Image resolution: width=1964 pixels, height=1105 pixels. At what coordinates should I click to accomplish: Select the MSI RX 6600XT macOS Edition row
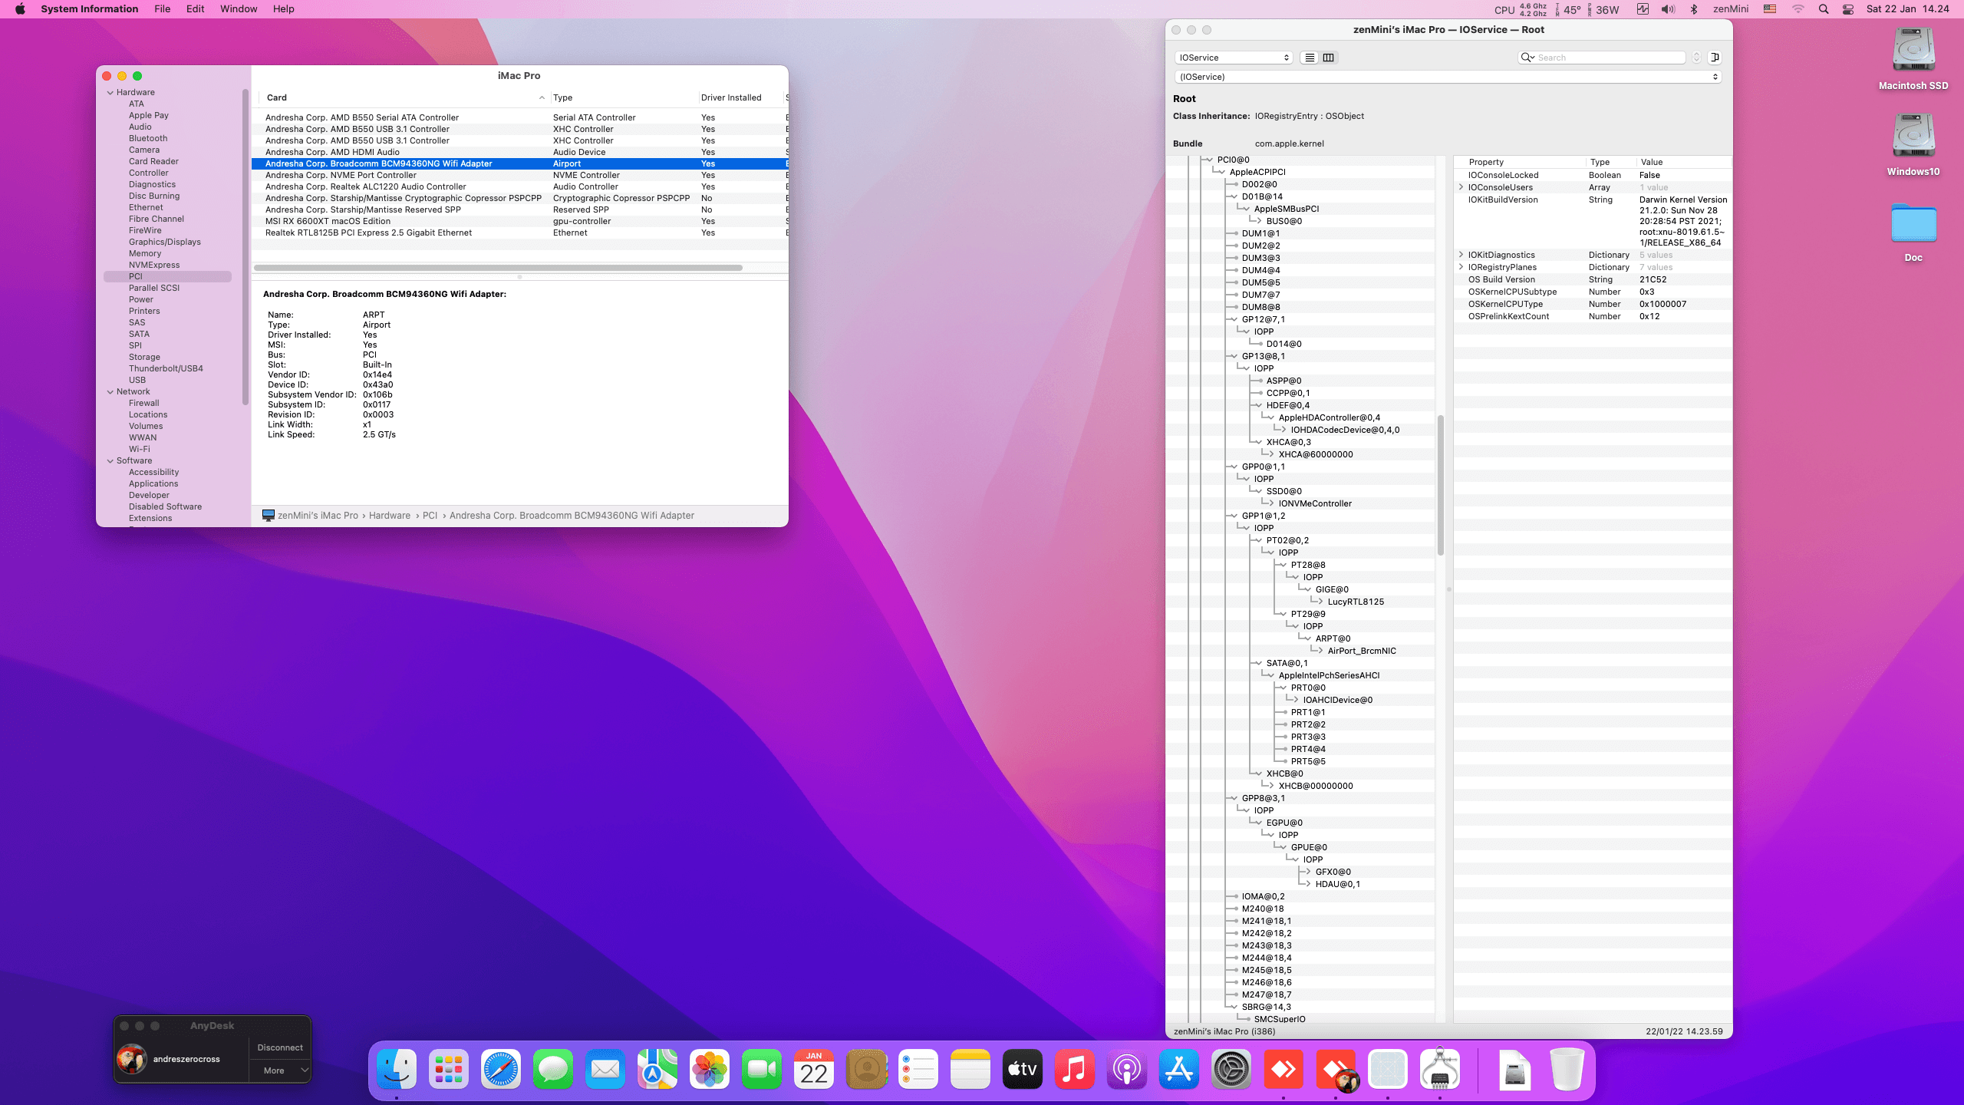(x=520, y=221)
